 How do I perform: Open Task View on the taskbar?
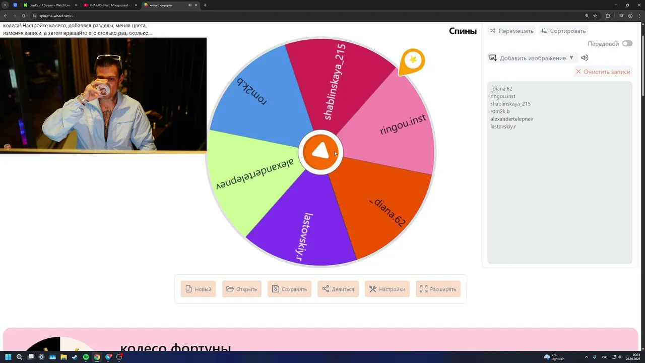click(x=30, y=357)
